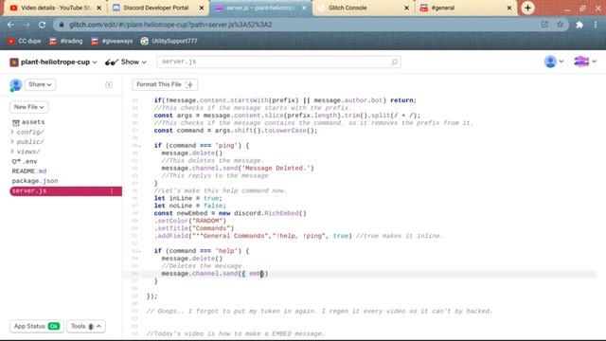This screenshot has width=606, height=341.
Task: Go forward in browser history
Action: pos(27,25)
